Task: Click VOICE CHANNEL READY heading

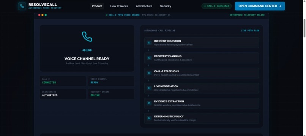Action: coord(87,59)
